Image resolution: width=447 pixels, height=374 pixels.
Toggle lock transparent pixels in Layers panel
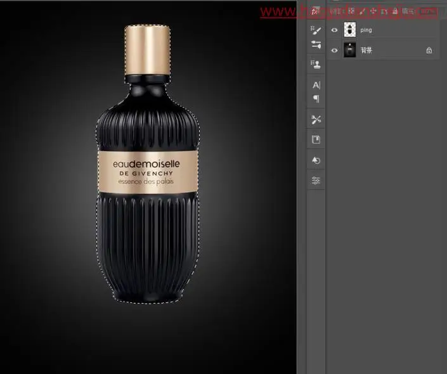click(x=351, y=11)
